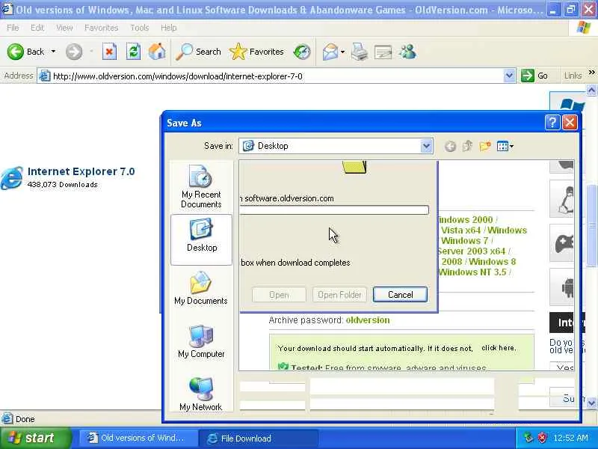Click the Refresh page icon
The image size is (598, 449).
coord(133,52)
